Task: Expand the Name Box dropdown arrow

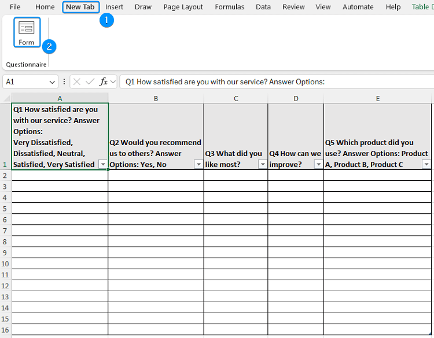Action: coord(52,82)
